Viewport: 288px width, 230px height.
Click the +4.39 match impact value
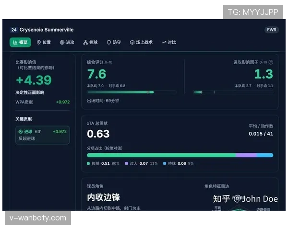click(x=34, y=80)
